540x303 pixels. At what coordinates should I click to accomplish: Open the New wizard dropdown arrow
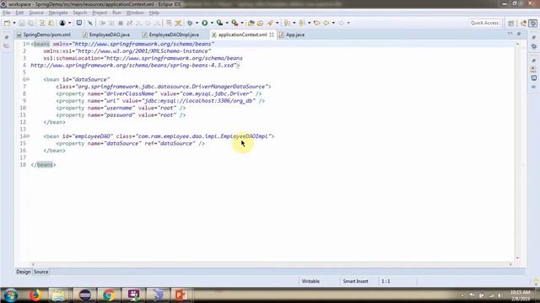coord(14,23)
